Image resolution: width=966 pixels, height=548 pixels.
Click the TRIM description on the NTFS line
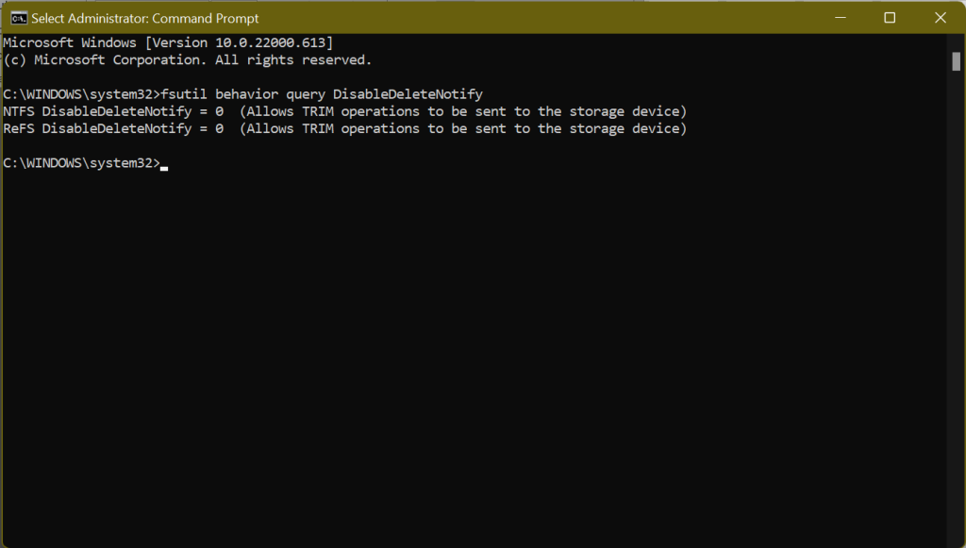point(463,111)
